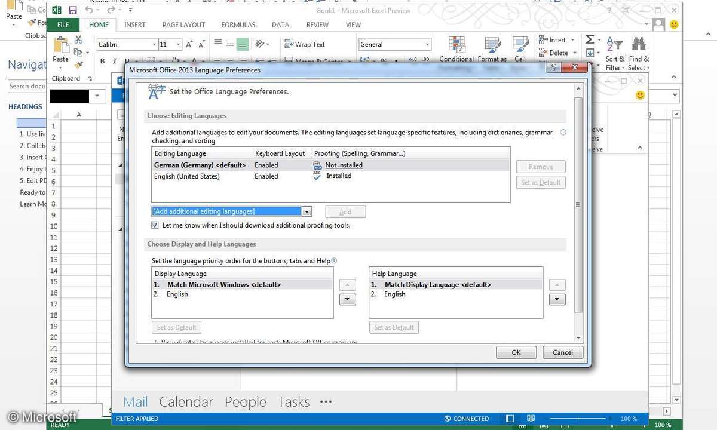Toggle the download proofing tools notification checkbox
717x430 pixels.
point(155,225)
